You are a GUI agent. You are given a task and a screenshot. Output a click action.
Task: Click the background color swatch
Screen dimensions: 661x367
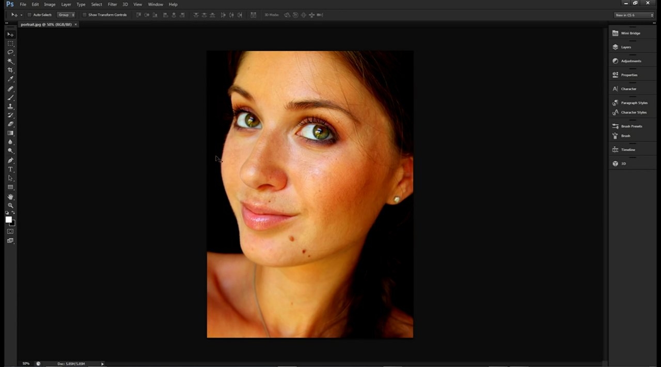(x=13, y=224)
